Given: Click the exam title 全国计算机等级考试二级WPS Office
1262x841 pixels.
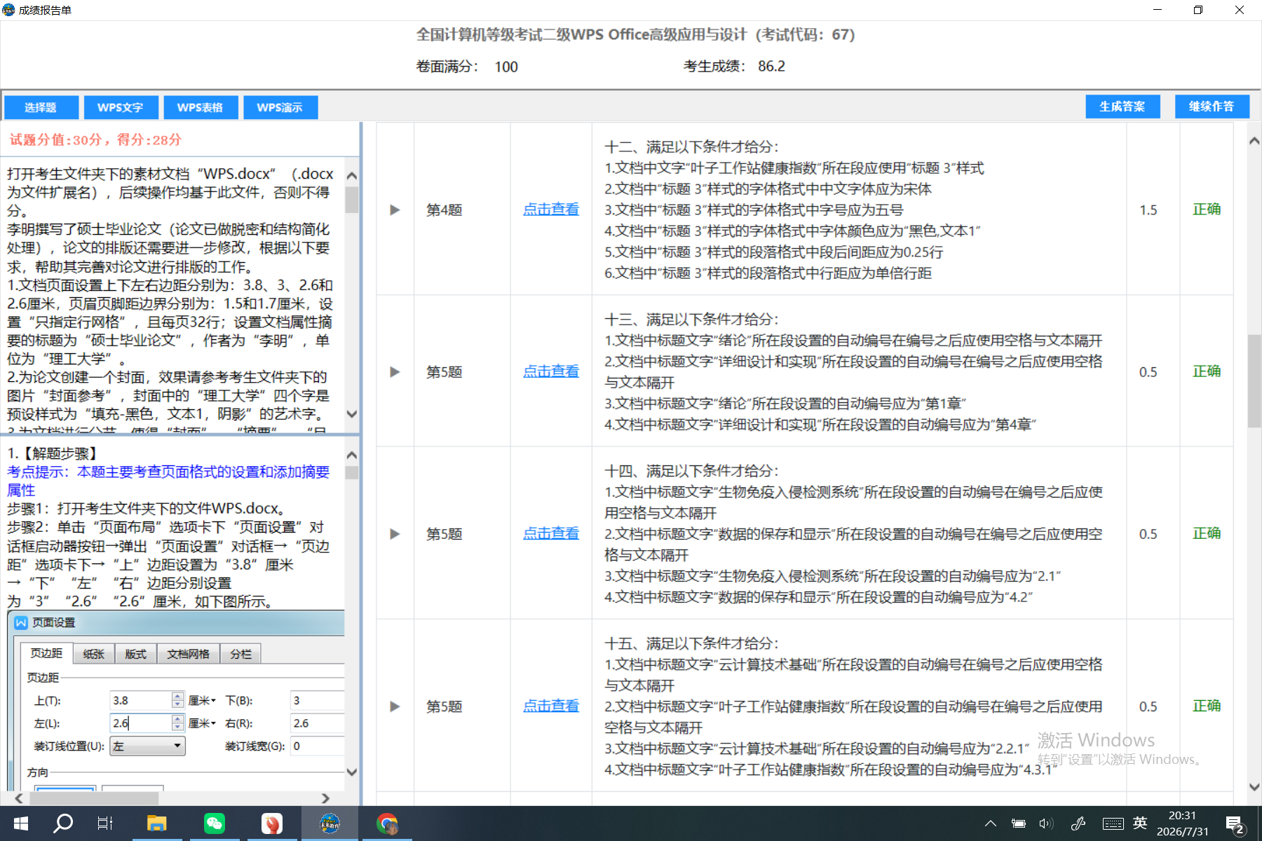Looking at the screenshot, I should 635,34.
